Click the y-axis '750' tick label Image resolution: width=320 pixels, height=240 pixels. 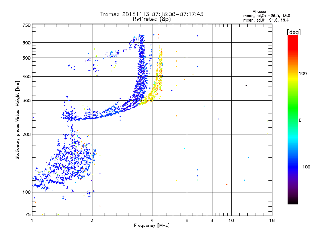[x=26, y=25]
